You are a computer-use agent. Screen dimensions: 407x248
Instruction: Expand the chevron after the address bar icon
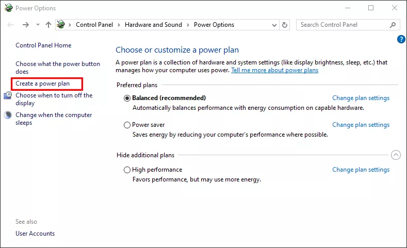click(70, 25)
